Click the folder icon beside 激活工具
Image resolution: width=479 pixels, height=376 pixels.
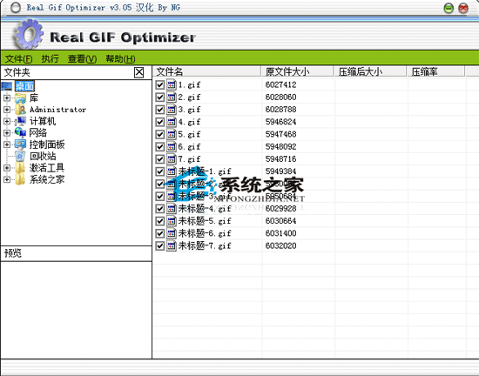tap(20, 168)
